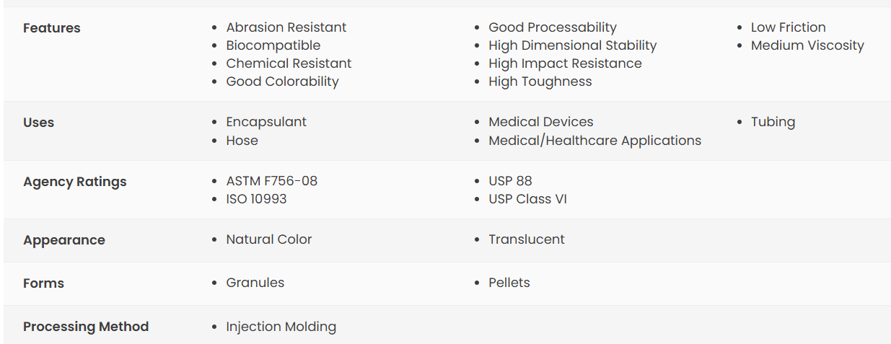Click Injection Molding processing method

(281, 327)
